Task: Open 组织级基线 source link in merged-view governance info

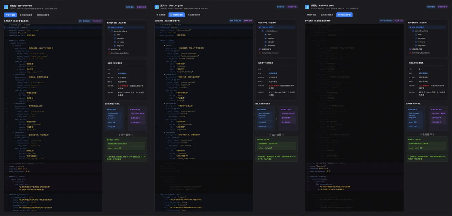Action: [x=122, y=74]
